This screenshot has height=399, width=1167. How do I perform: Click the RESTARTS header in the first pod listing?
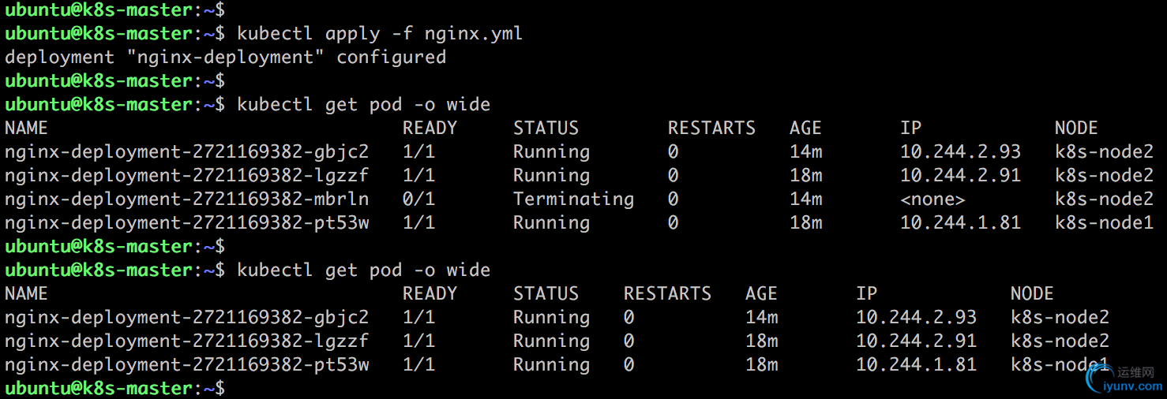[x=711, y=129]
